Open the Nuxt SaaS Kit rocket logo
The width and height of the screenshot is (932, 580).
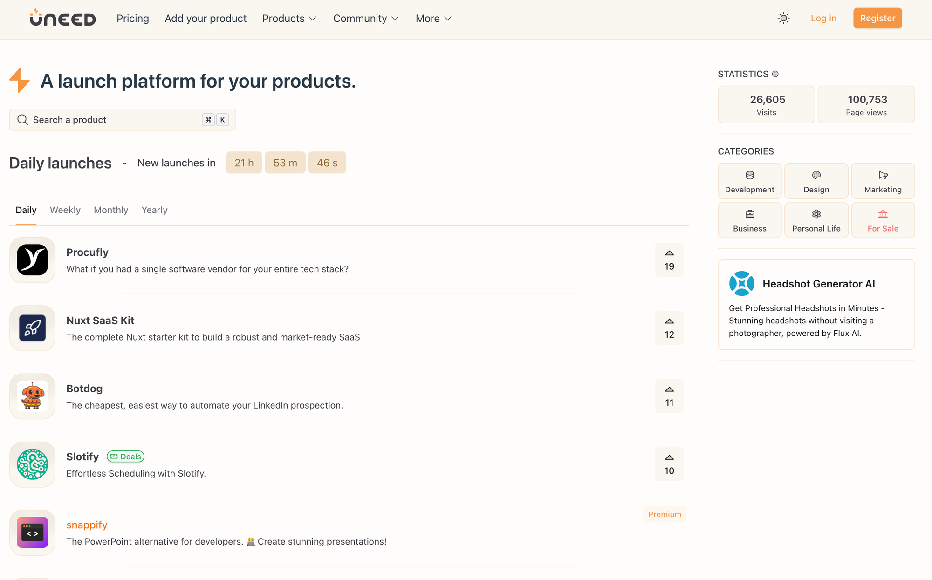(x=32, y=328)
